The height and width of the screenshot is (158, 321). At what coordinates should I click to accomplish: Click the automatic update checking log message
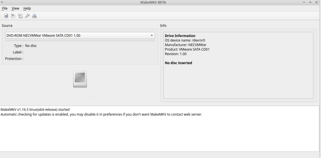(101, 114)
